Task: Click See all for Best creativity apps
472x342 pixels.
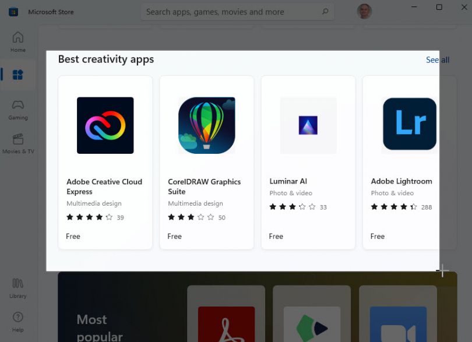Action: [x=438, y=59]
